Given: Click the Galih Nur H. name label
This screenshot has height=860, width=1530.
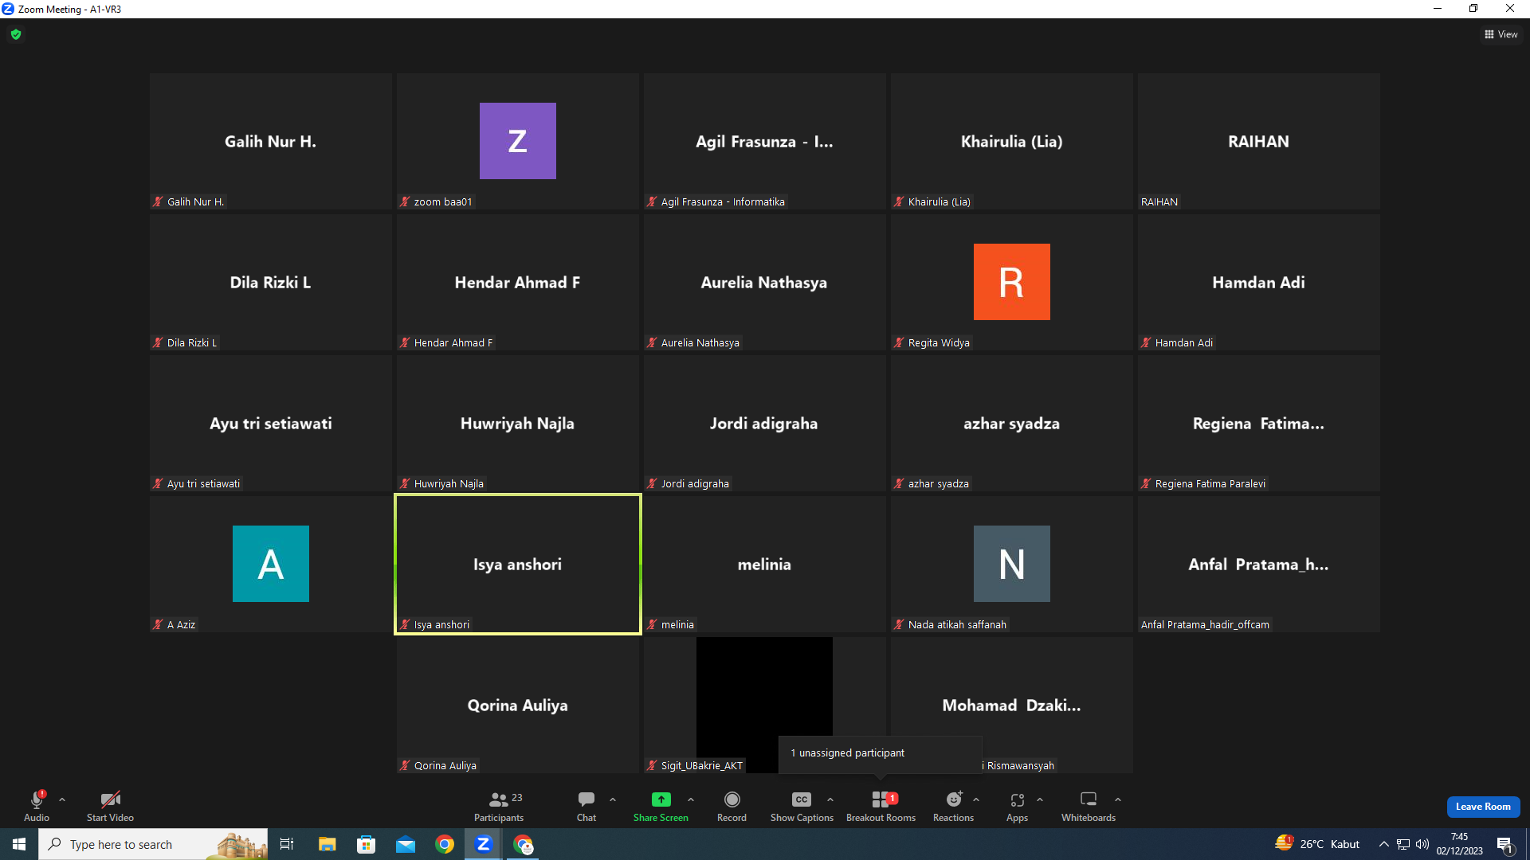Looking at the screenshot, I should (195, 202).
